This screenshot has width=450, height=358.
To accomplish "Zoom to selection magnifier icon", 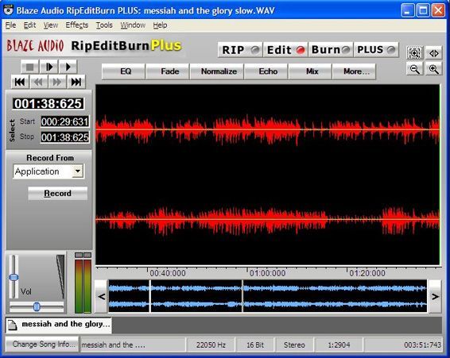I will click(415, 52).
